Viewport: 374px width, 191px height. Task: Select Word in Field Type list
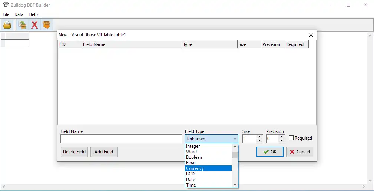click(209, 152)
